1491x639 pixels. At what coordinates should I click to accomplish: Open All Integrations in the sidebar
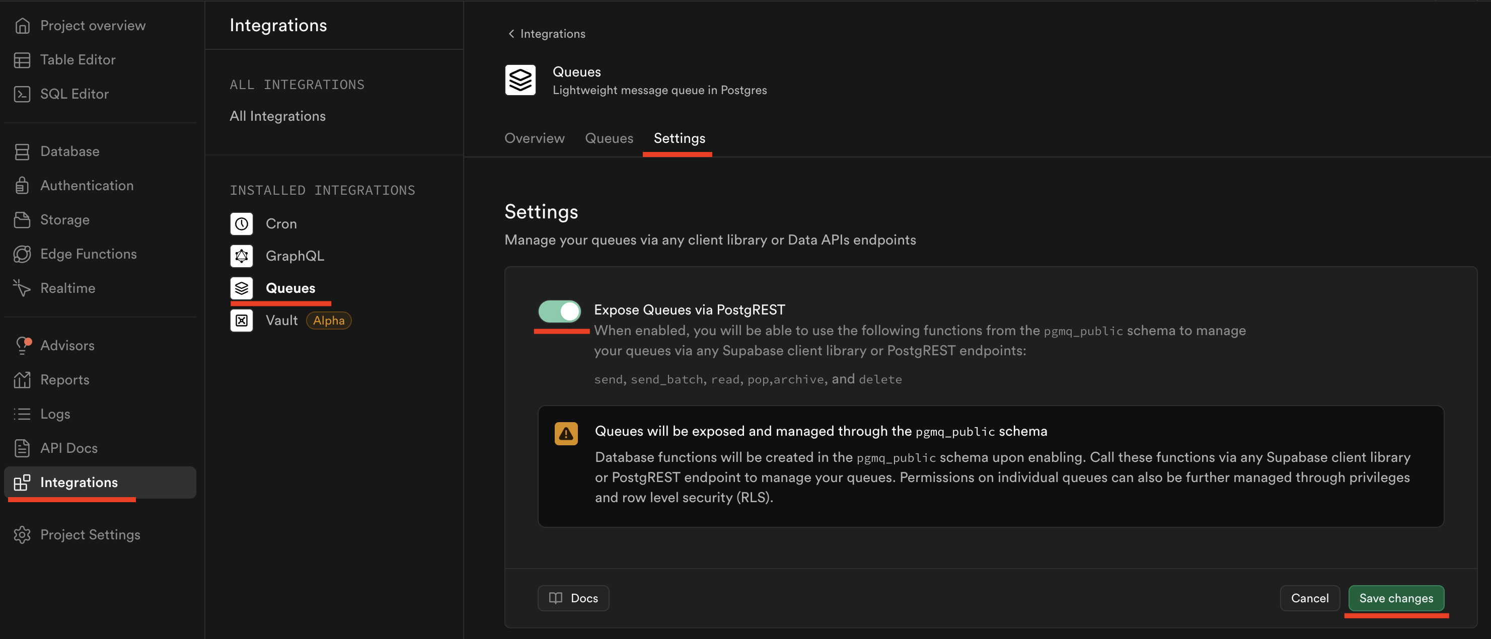tap(277, 116)
